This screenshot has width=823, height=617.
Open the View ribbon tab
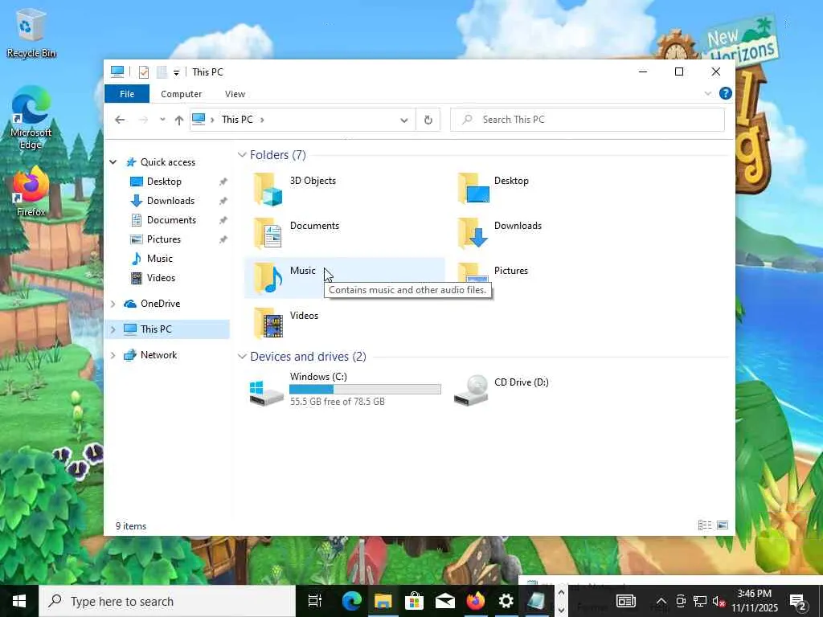coord(235,94)
